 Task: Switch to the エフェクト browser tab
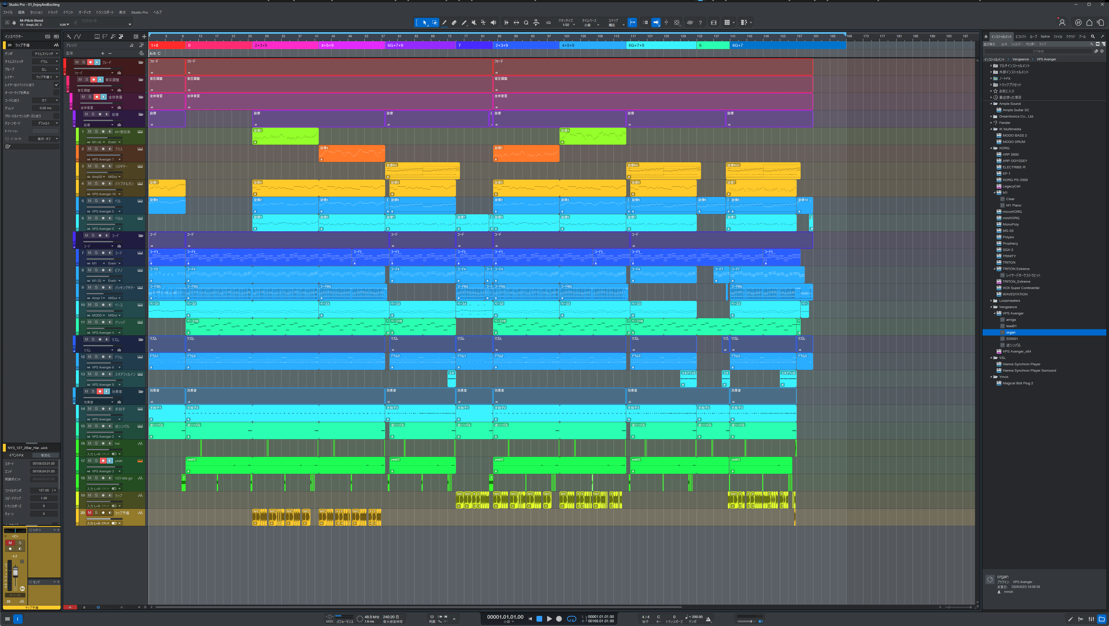[1021, 37]
